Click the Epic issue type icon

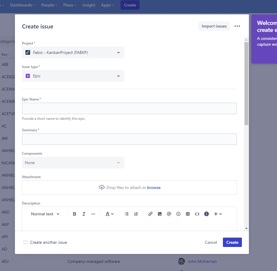[x=28, y=76]
